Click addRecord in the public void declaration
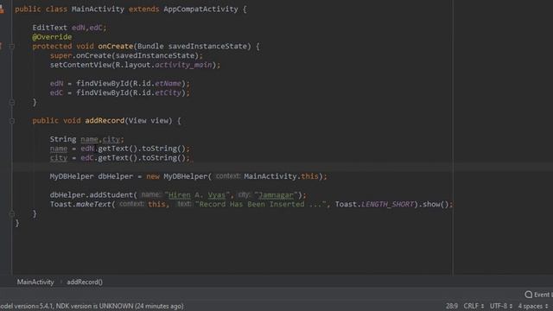 click(105, 121)
